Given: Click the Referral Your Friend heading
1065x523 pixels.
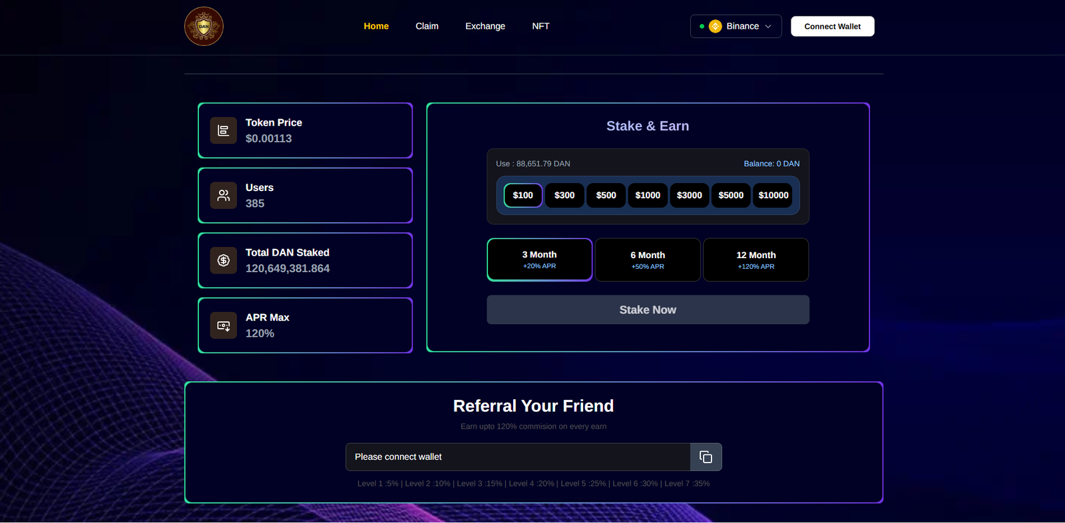Looking at the screenshot, I should tap(533, 406).
